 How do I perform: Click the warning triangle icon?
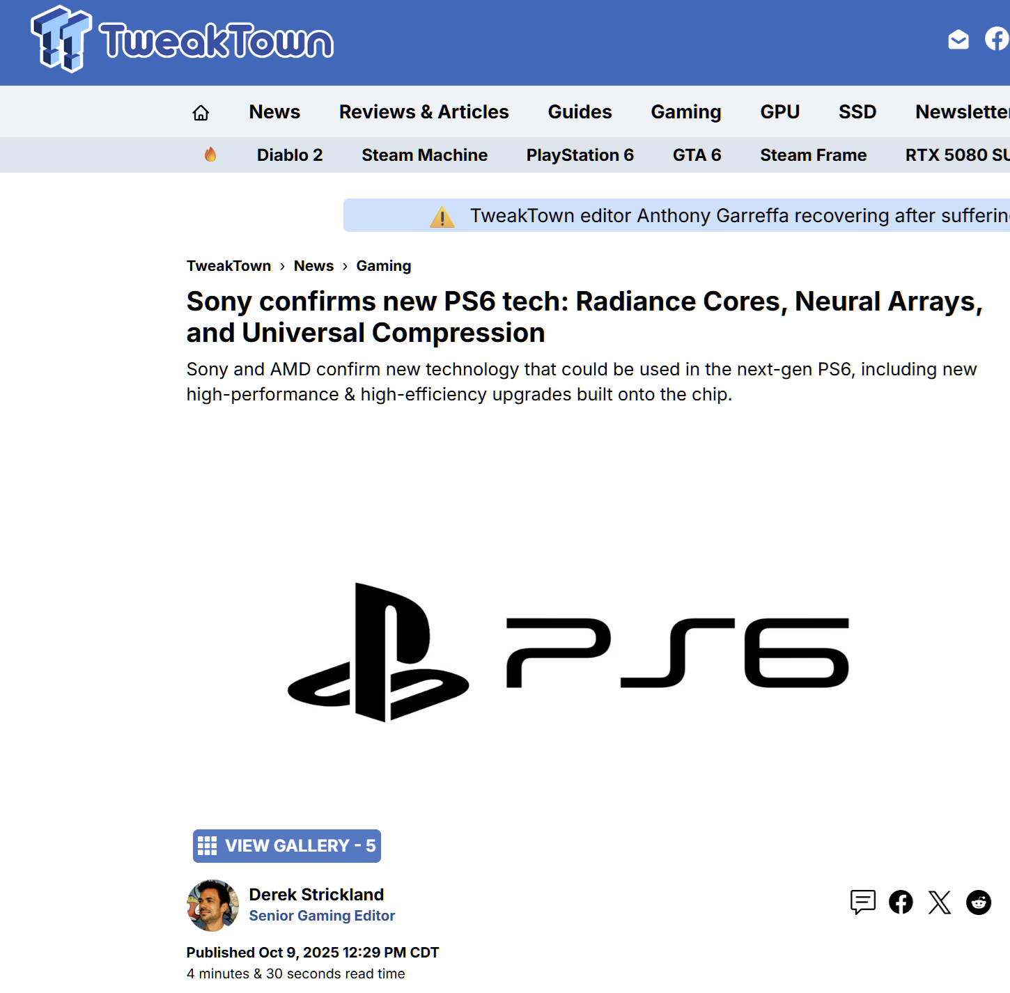click(442, 217)
